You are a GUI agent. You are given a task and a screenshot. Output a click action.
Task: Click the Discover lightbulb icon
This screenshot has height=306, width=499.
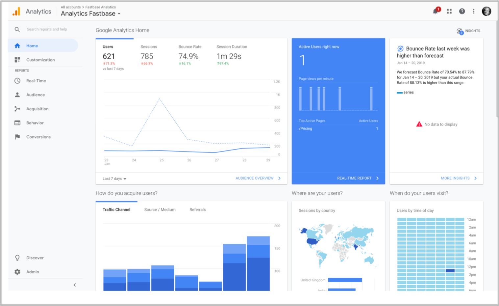(17, 258)
